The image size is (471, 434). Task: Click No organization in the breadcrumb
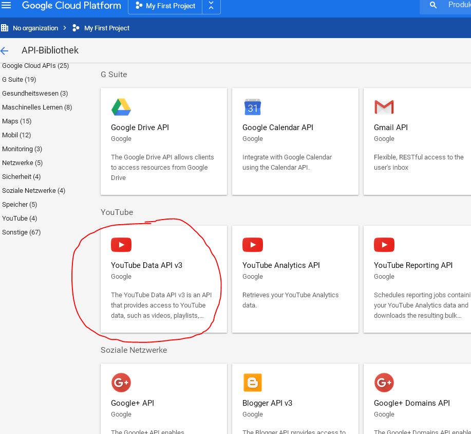[x=35, y=28]
